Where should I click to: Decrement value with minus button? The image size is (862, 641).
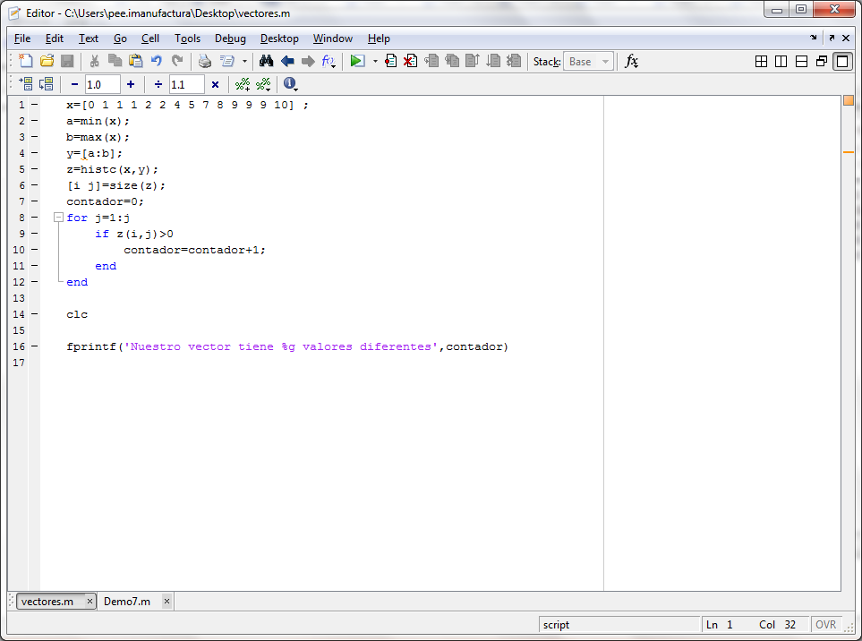point(75,84)
